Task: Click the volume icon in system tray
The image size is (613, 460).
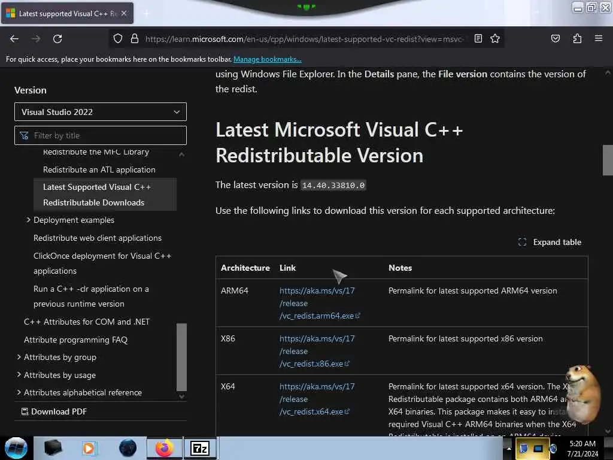Action: [553, 448]
